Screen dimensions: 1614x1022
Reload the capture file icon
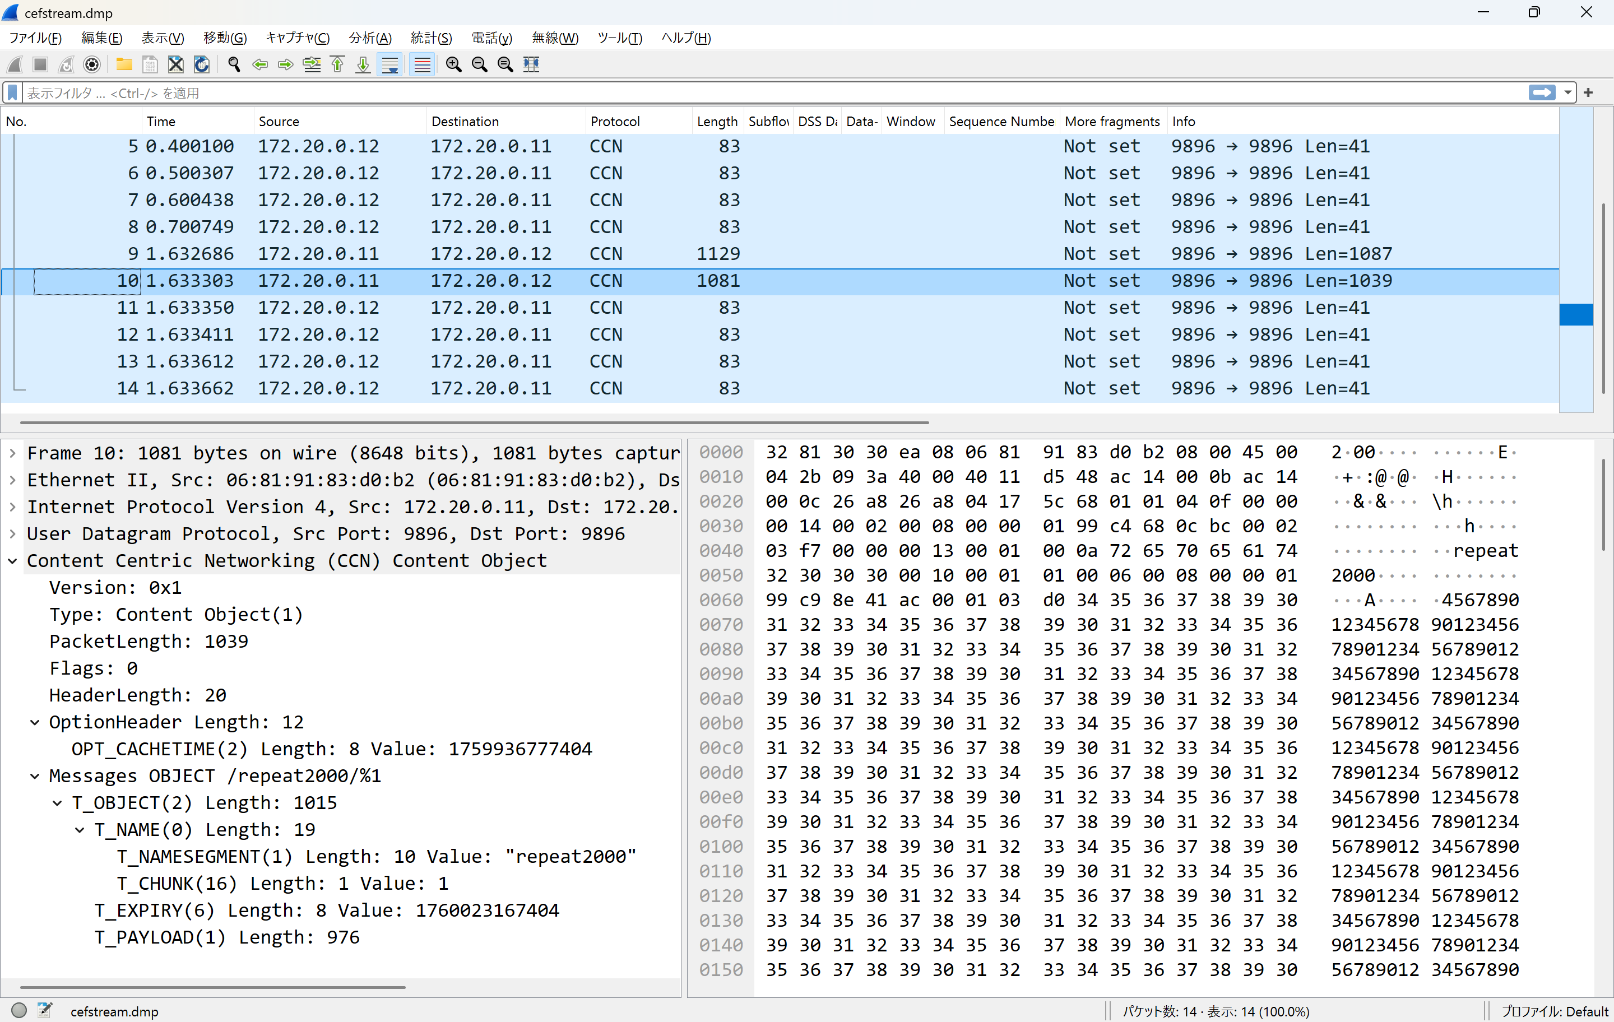(201, 64)
